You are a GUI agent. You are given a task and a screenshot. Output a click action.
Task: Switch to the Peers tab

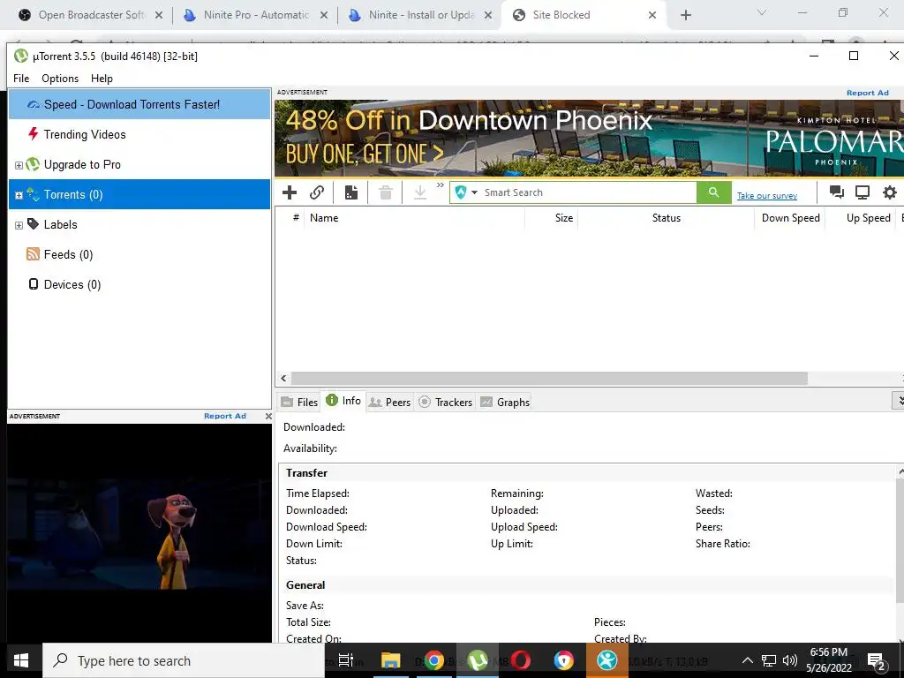[389, 402]
